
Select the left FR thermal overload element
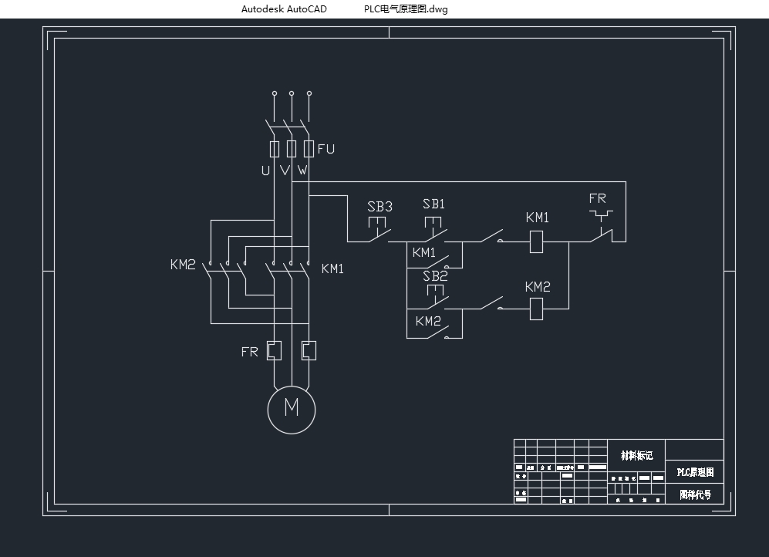coord(274,351)
